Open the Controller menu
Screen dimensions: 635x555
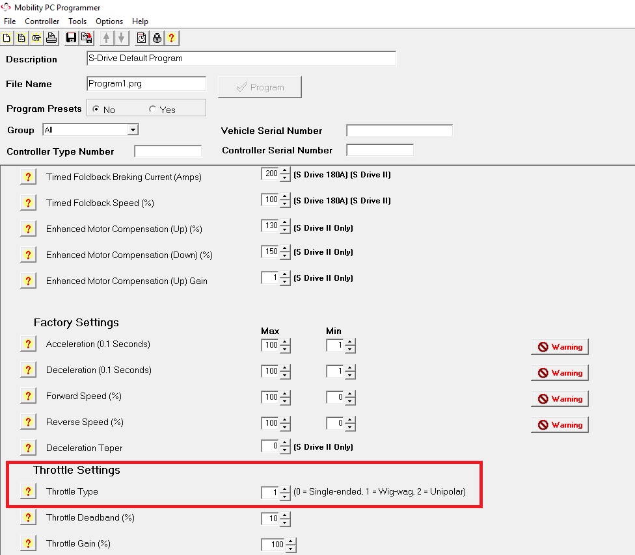click(x=42, y=21)
